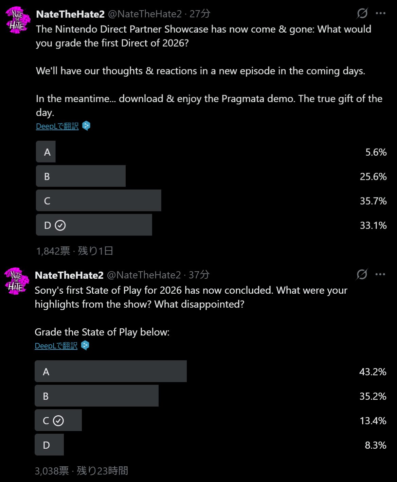Click the NateTheHate avatar on the Nintendo Direct post
This screenshot has width=397, height=482.
(x=18, y=20)
